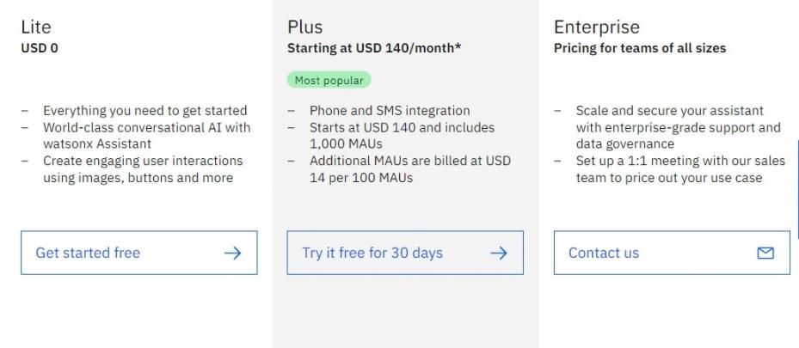Open the Contact us button
This screenshot has width=799, height=348.
[604, 253]
